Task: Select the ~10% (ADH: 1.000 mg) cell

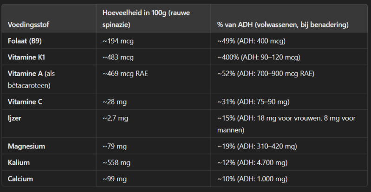Action: (252, 179)
